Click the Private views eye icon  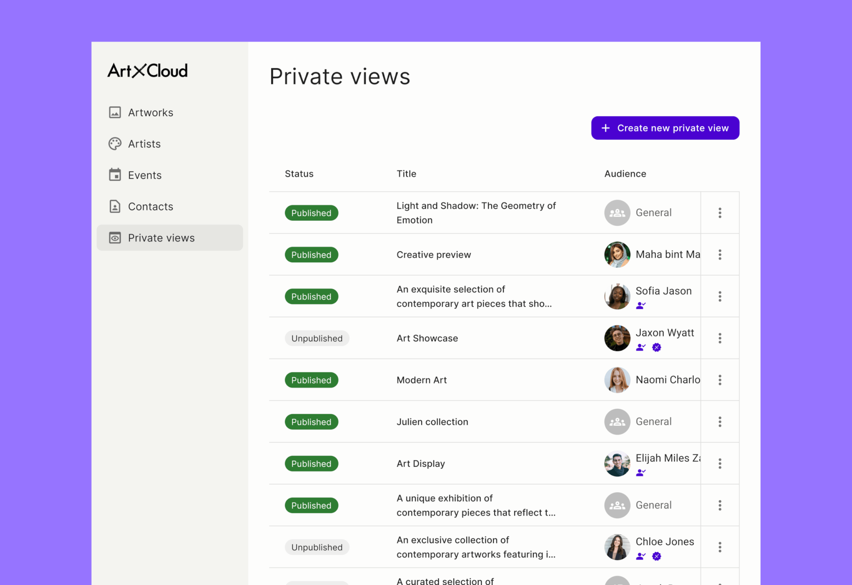coord(115,238)
